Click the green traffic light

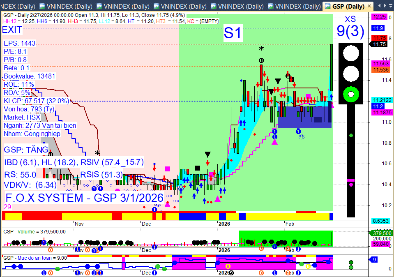[351, 95]
